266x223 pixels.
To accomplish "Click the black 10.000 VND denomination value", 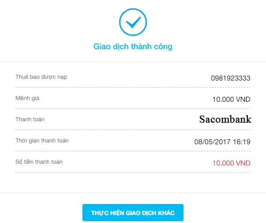I will (231, 99).
